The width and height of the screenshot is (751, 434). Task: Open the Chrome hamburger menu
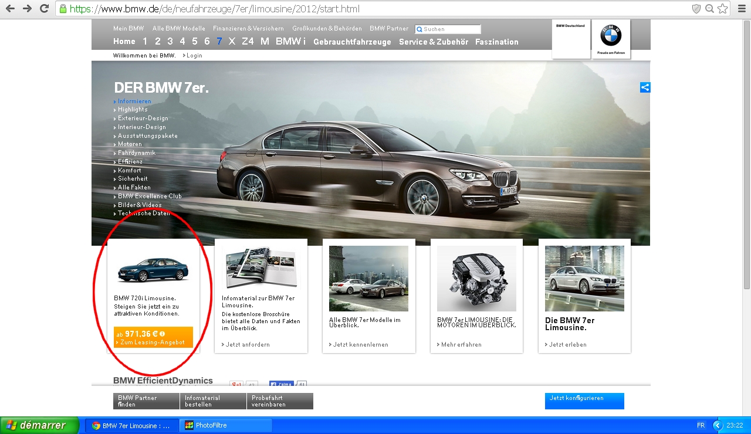point(740,9)
